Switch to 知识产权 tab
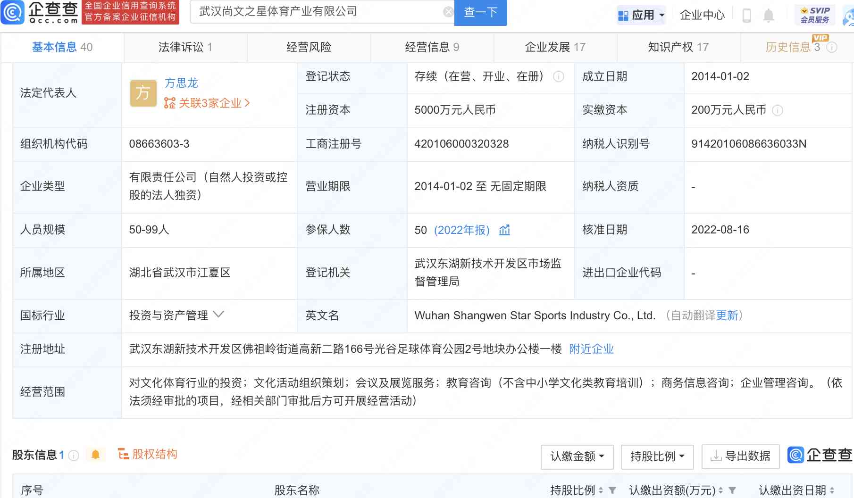Image resolution: width=854 pixels, height=498 pixels. [678, 47]
